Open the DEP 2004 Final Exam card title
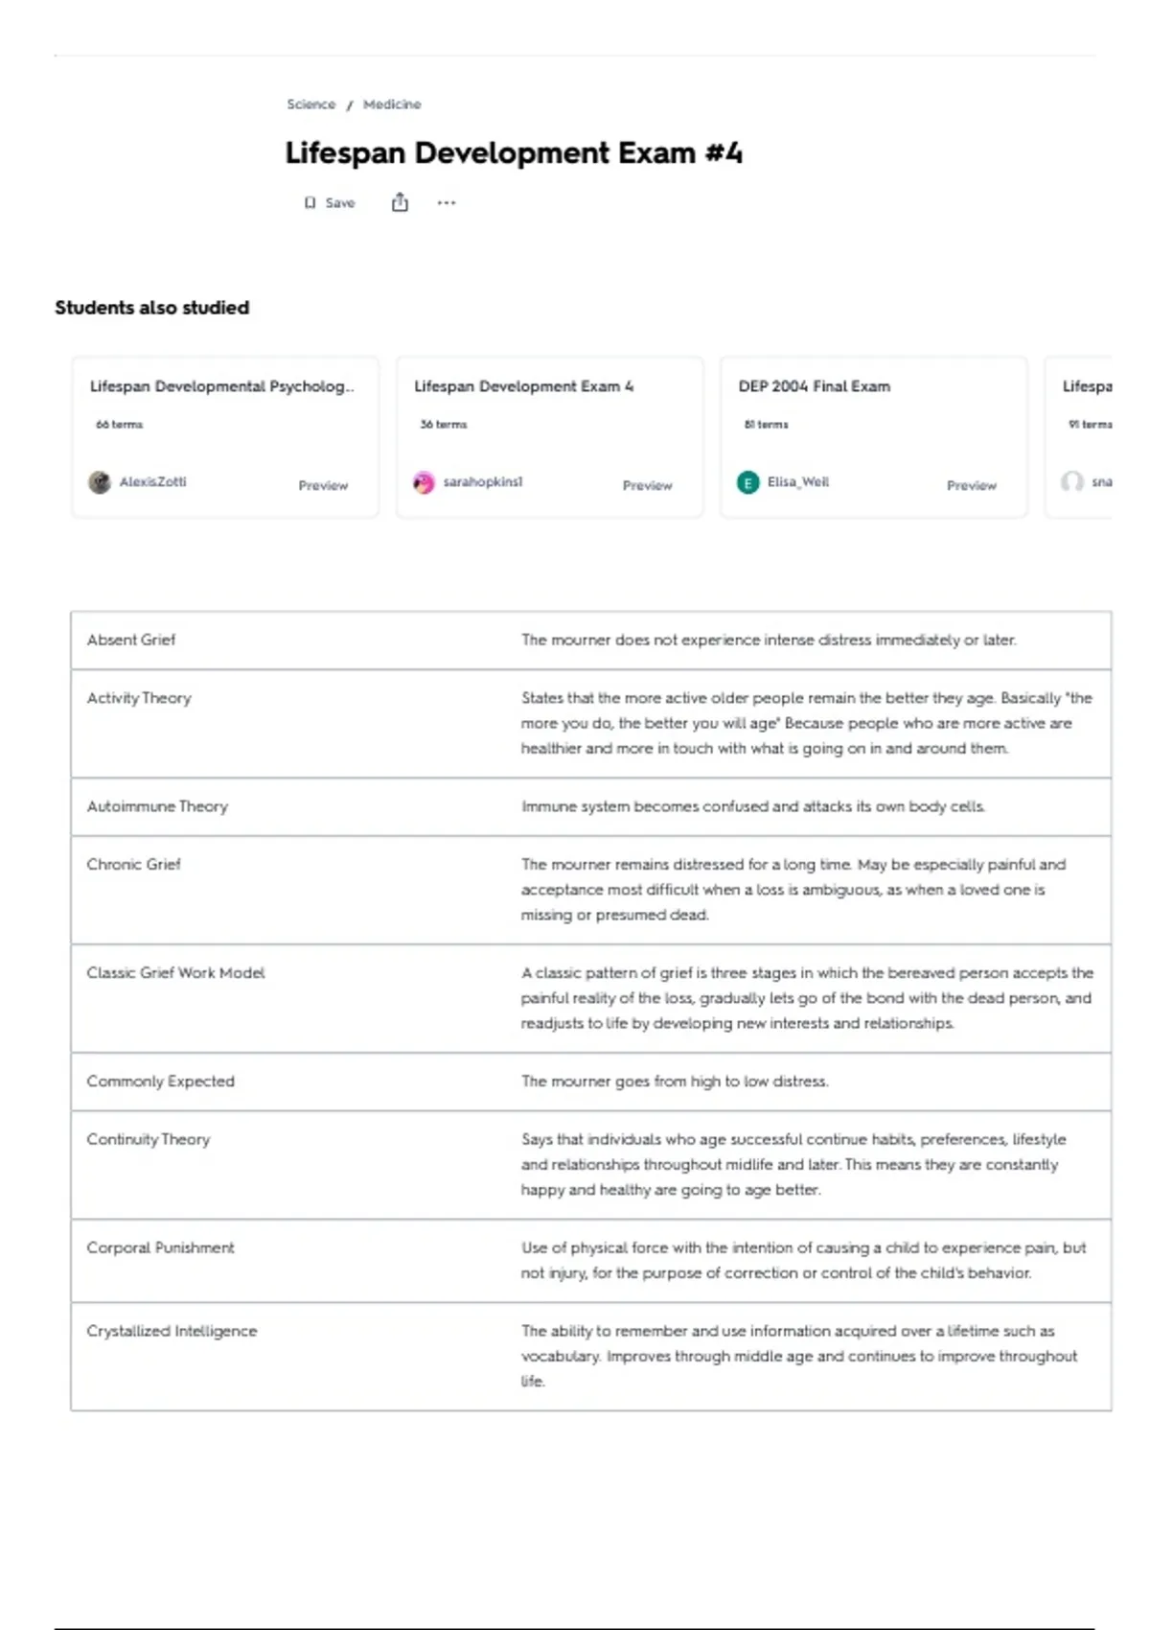The image size is (1150, 1630). coord(814,386)
